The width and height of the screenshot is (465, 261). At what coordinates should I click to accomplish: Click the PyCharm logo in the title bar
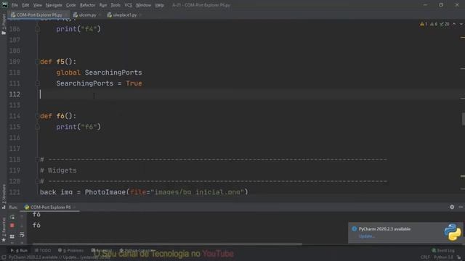tap(4, 5)
